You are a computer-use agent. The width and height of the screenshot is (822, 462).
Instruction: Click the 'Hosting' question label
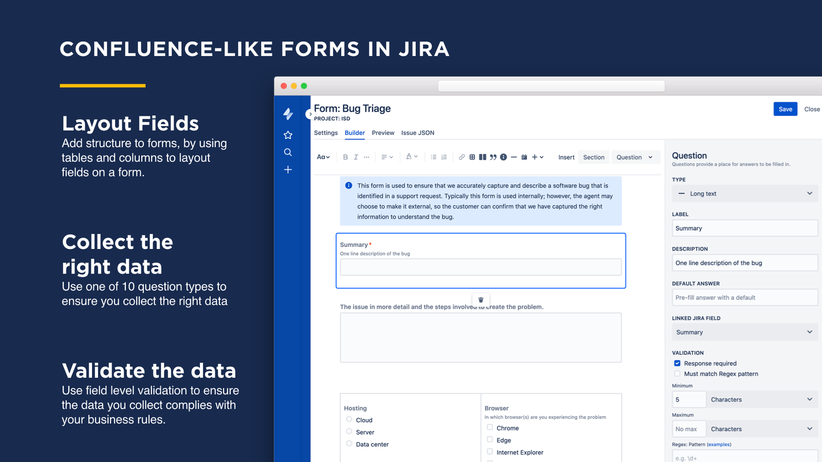pyautogui.click(x=355, y=408)
